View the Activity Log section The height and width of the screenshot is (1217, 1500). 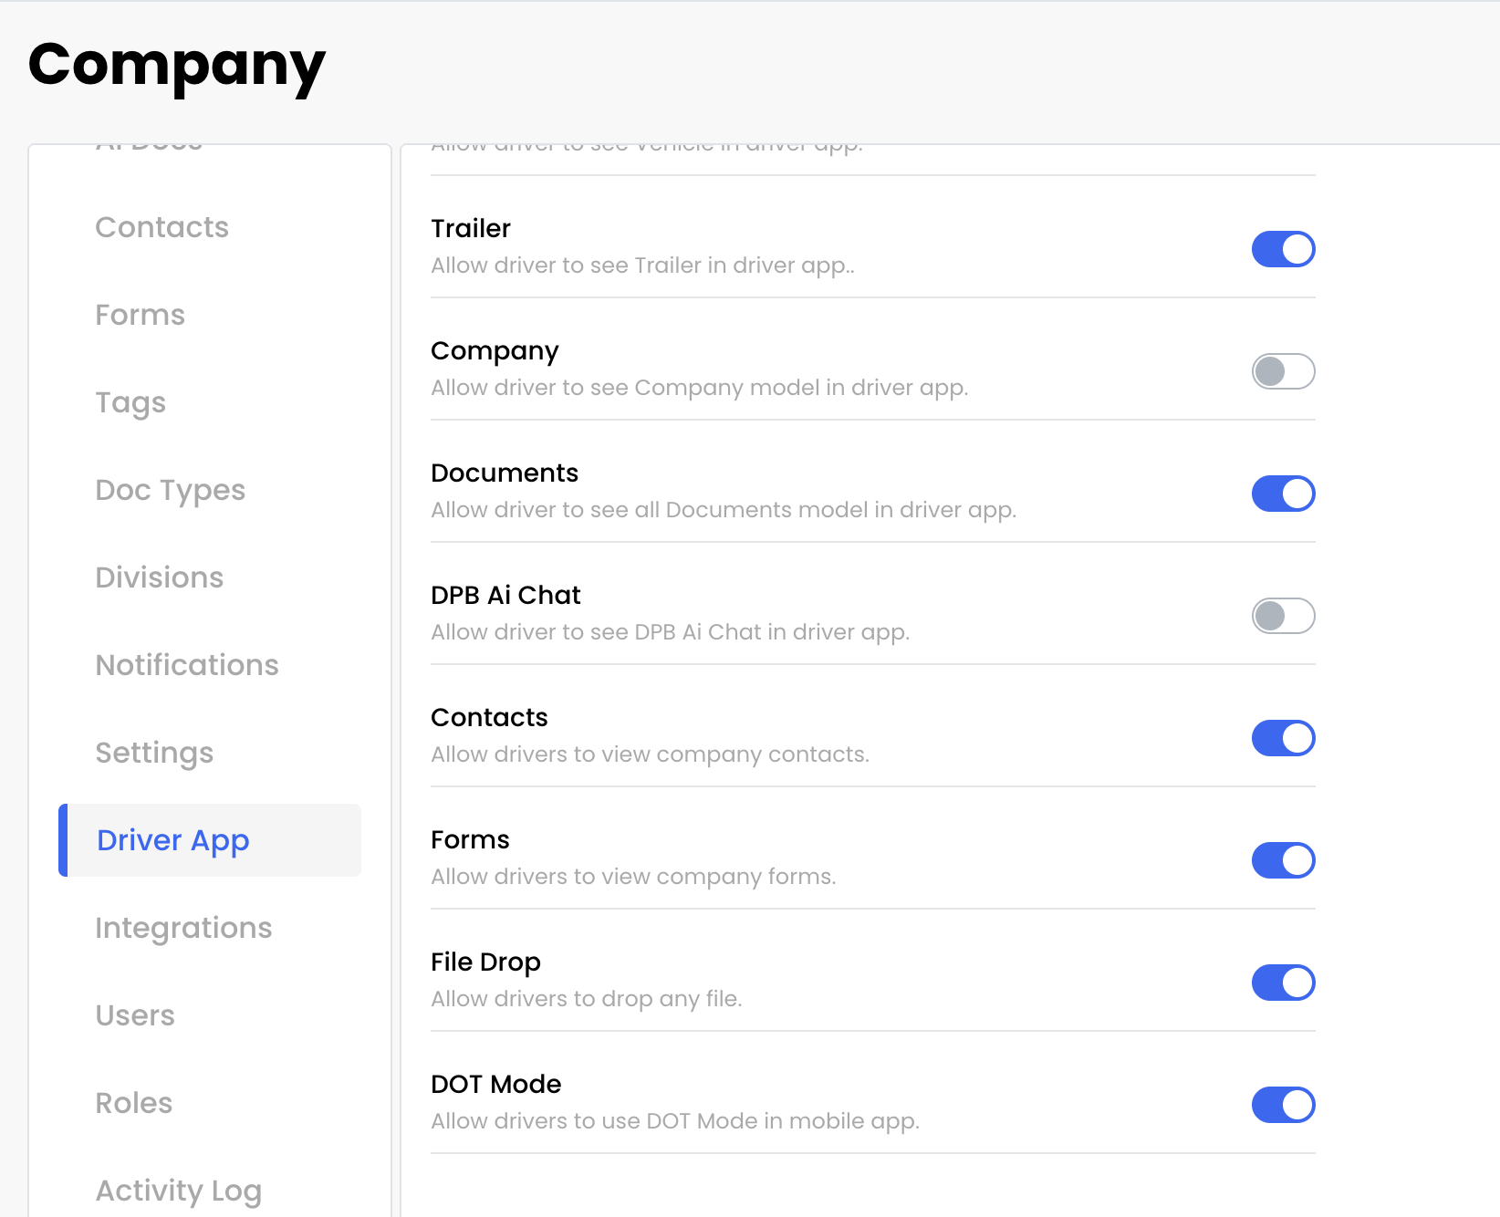point(179,1191)
